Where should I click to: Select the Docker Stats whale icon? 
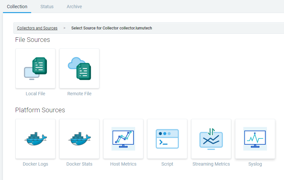[79, 139]
